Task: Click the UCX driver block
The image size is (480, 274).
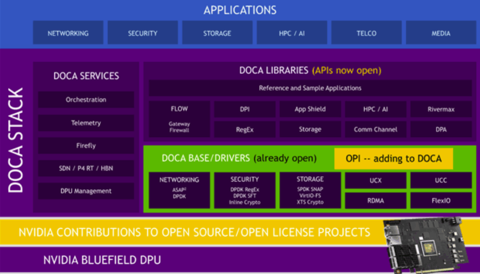Action: click(x=375, y=180)
